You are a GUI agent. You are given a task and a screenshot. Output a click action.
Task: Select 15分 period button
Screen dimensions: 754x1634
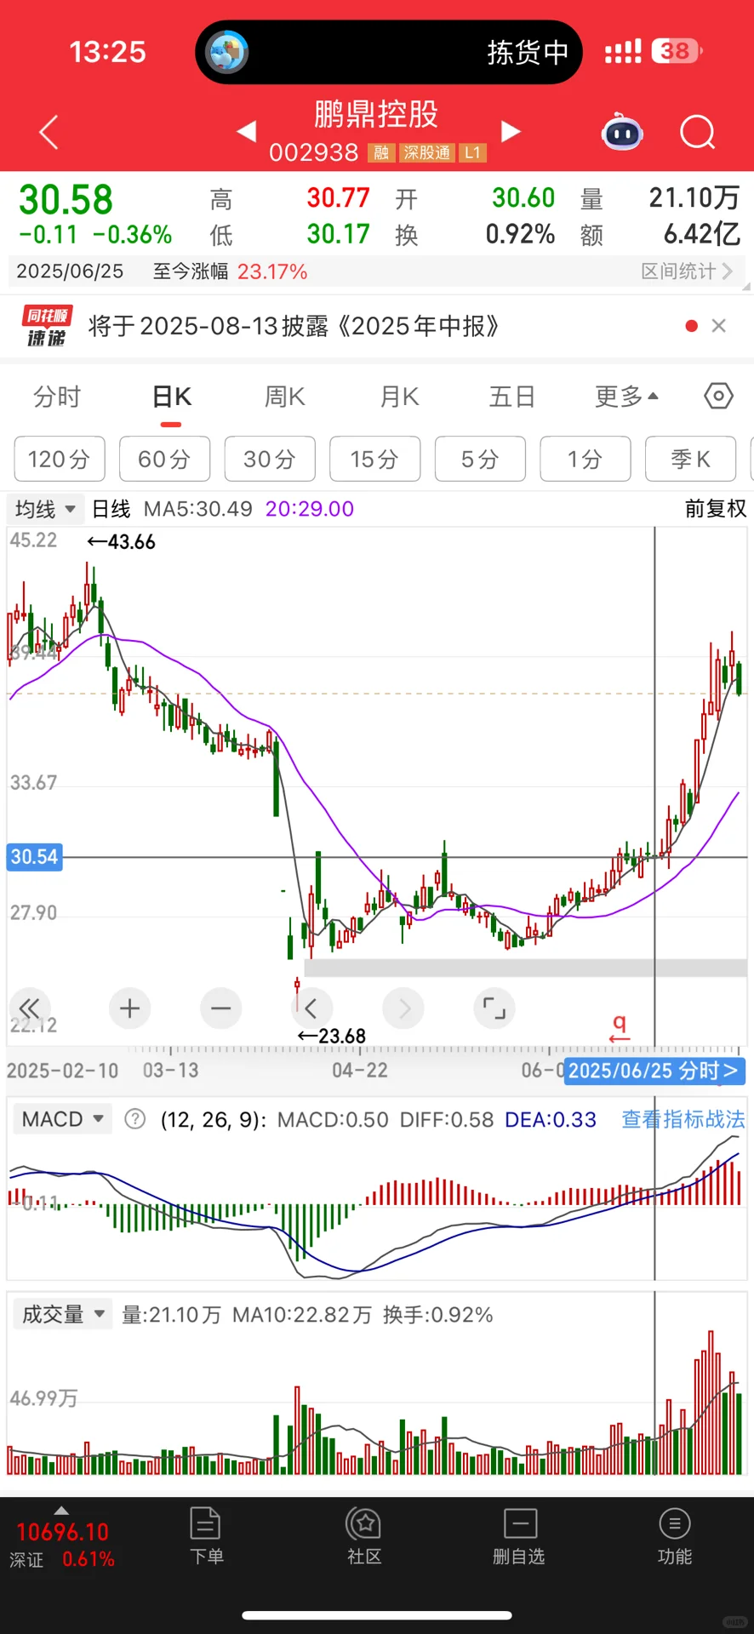pyautogui.click(x=374, y=460)
